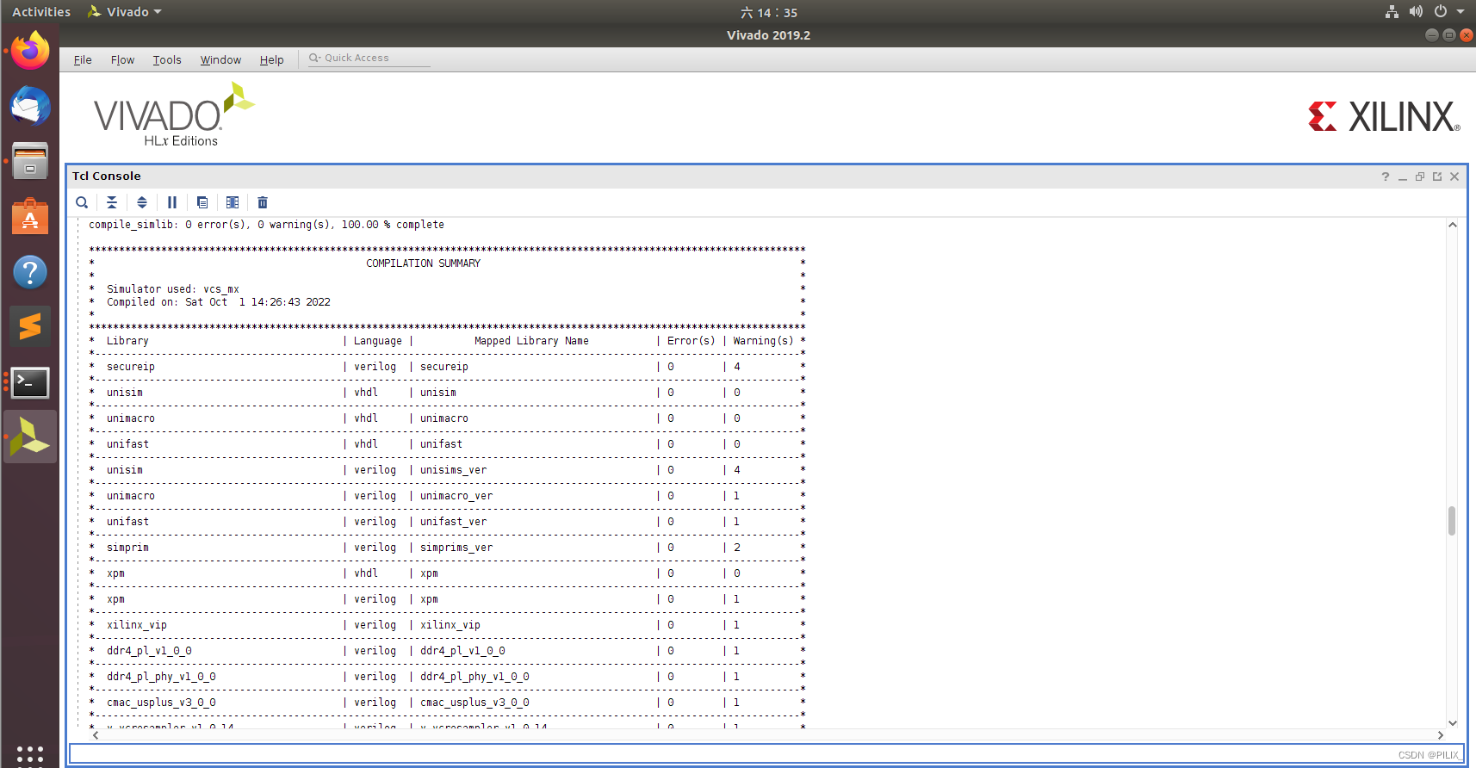Click the ddr4_pl_v1_0_0 library entry

(149, 651)
